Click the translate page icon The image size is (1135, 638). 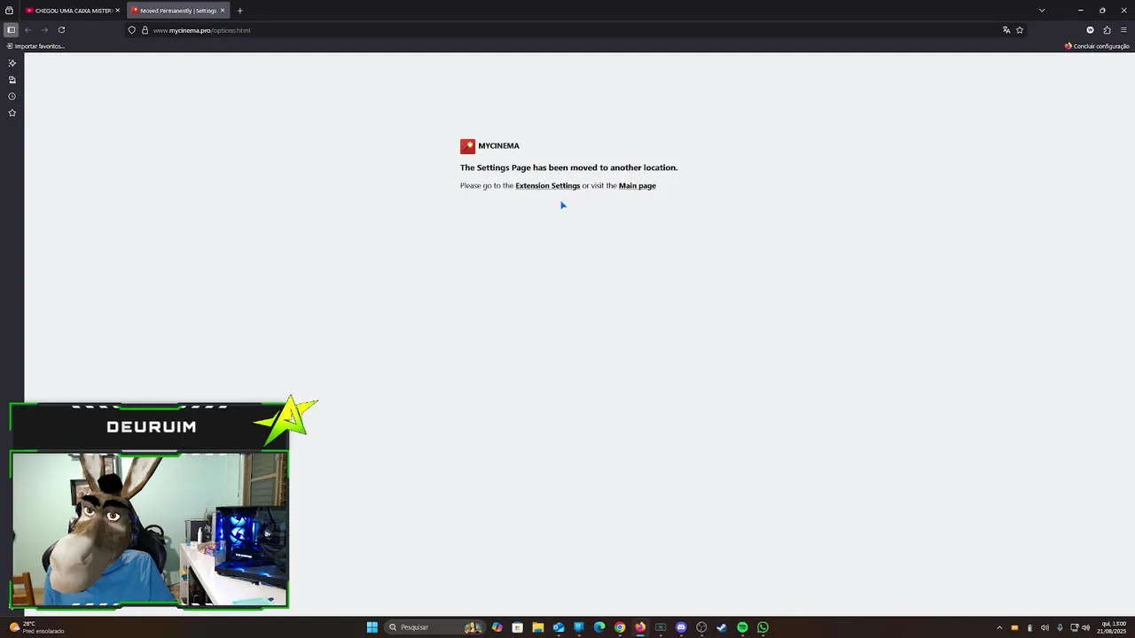1006,30
